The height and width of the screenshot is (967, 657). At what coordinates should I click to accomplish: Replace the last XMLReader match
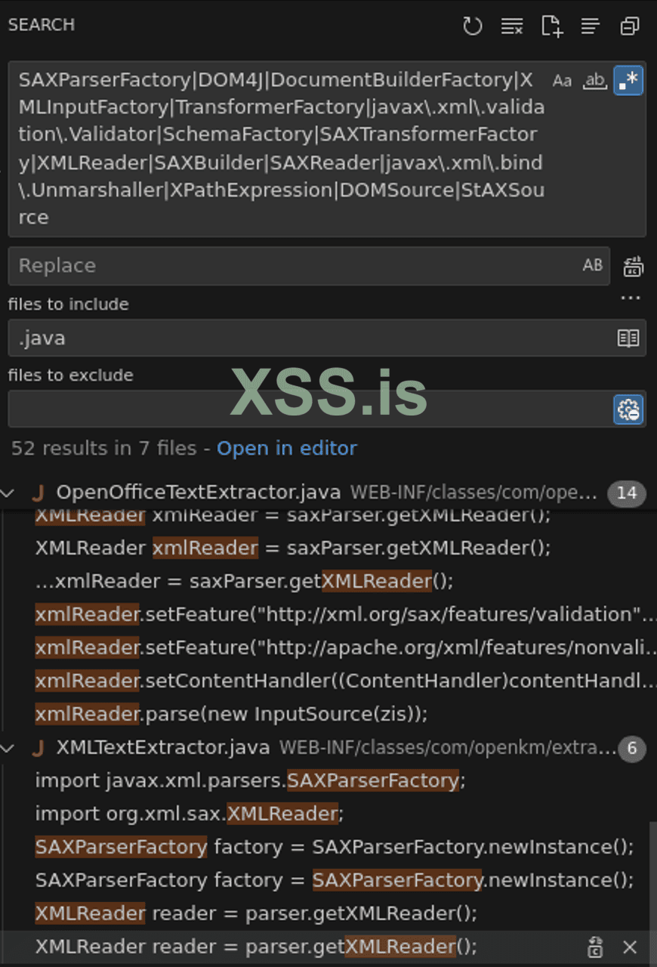pos(595,947)
